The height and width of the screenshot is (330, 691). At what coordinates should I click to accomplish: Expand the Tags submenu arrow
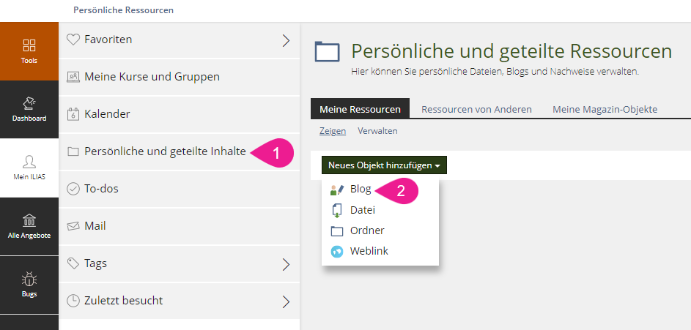coord(286,264)
